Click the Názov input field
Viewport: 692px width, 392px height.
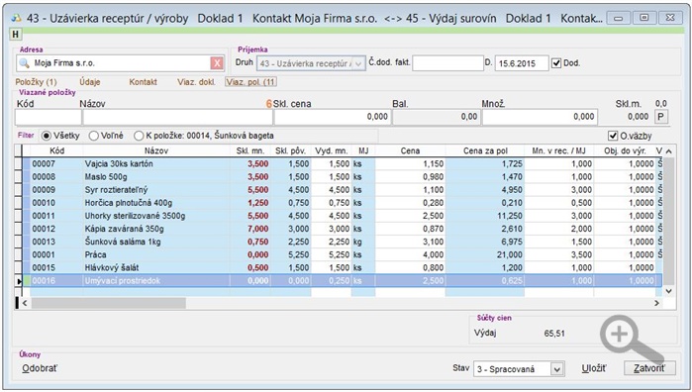pyautogui.click(x=177, y=117)
